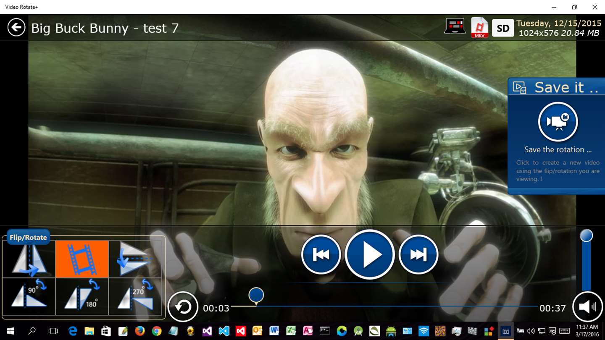Open the Windows Start menu

(x=11, y=331)
